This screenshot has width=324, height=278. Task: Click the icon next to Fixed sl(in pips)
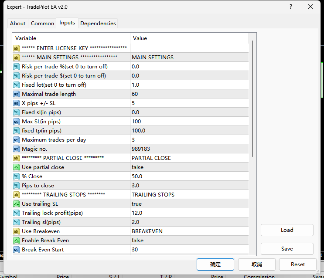[x=17, y=112]
